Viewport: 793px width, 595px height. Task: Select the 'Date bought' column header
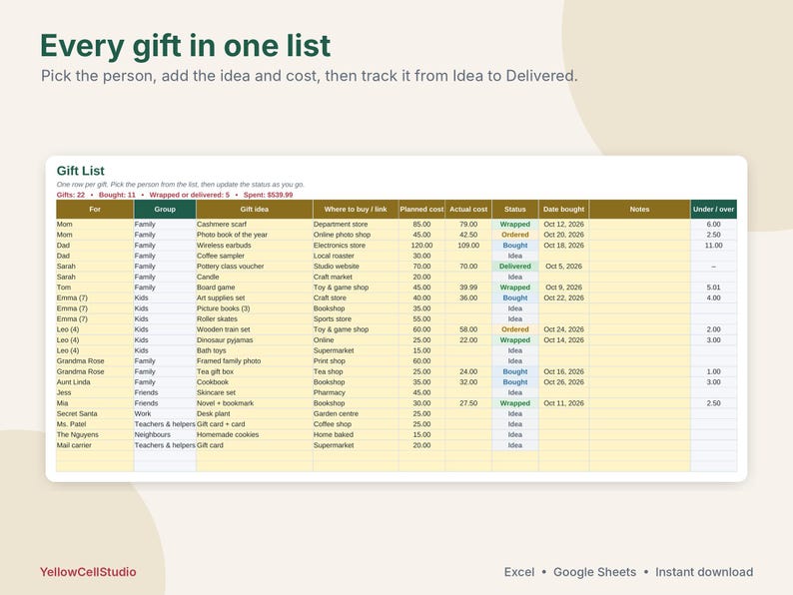564,210
